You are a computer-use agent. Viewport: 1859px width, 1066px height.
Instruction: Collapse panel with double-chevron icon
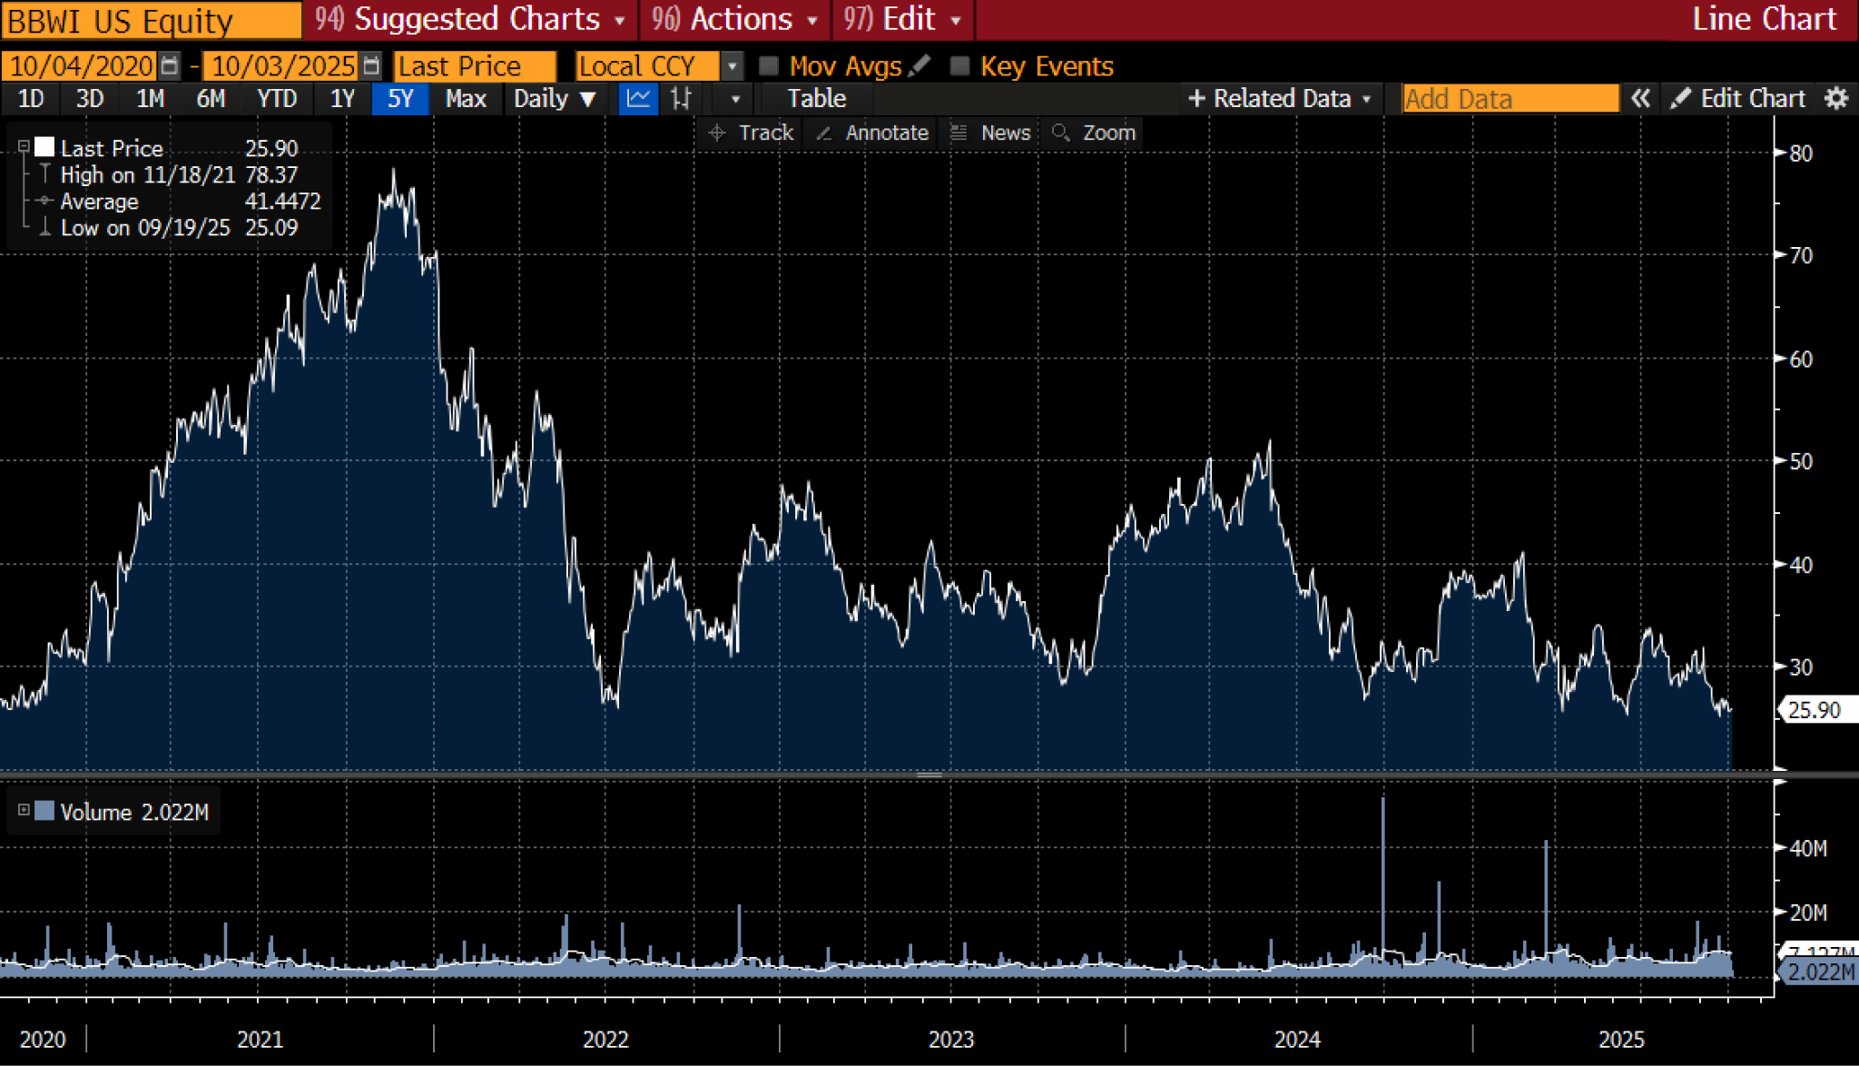tap(1639, 98)
